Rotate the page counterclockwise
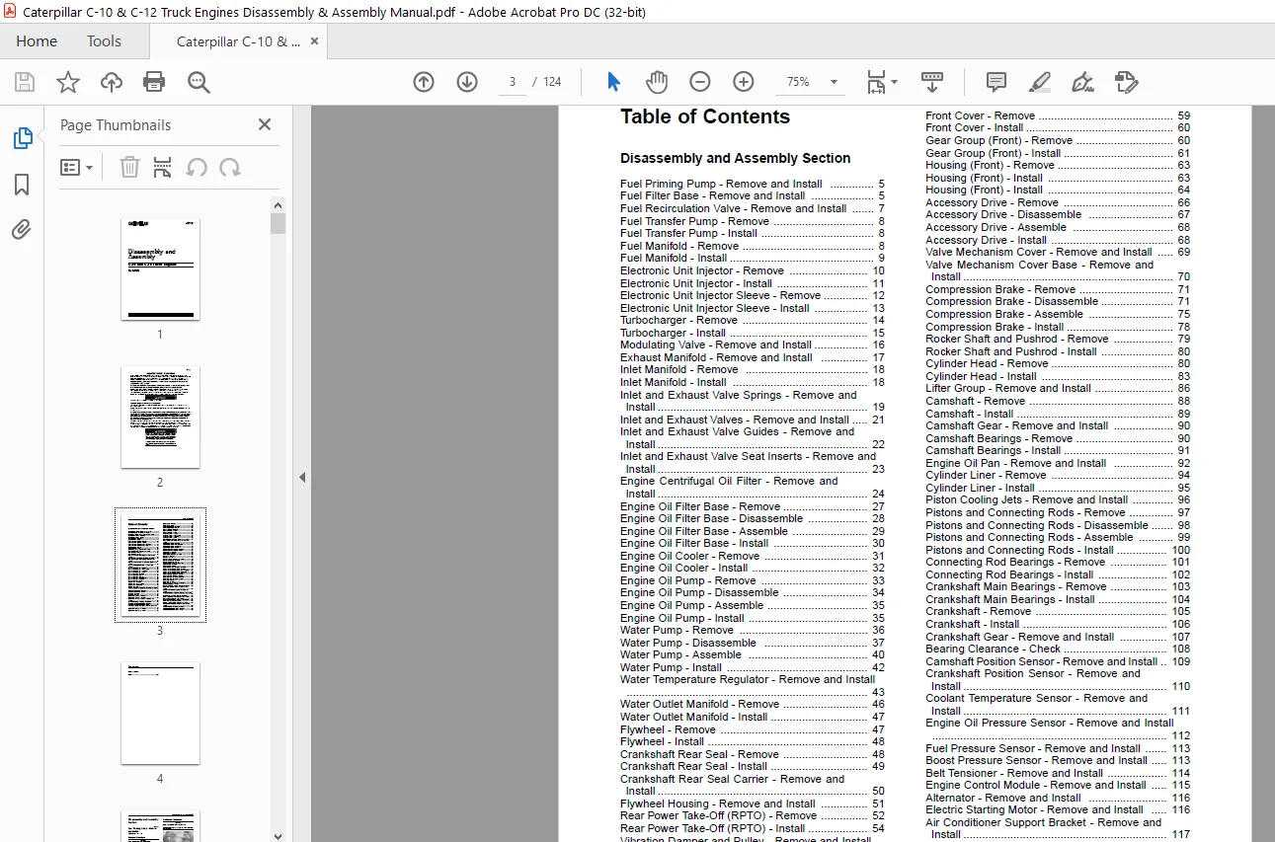This screenshot has width=1275, height=842. click(197, 167)
